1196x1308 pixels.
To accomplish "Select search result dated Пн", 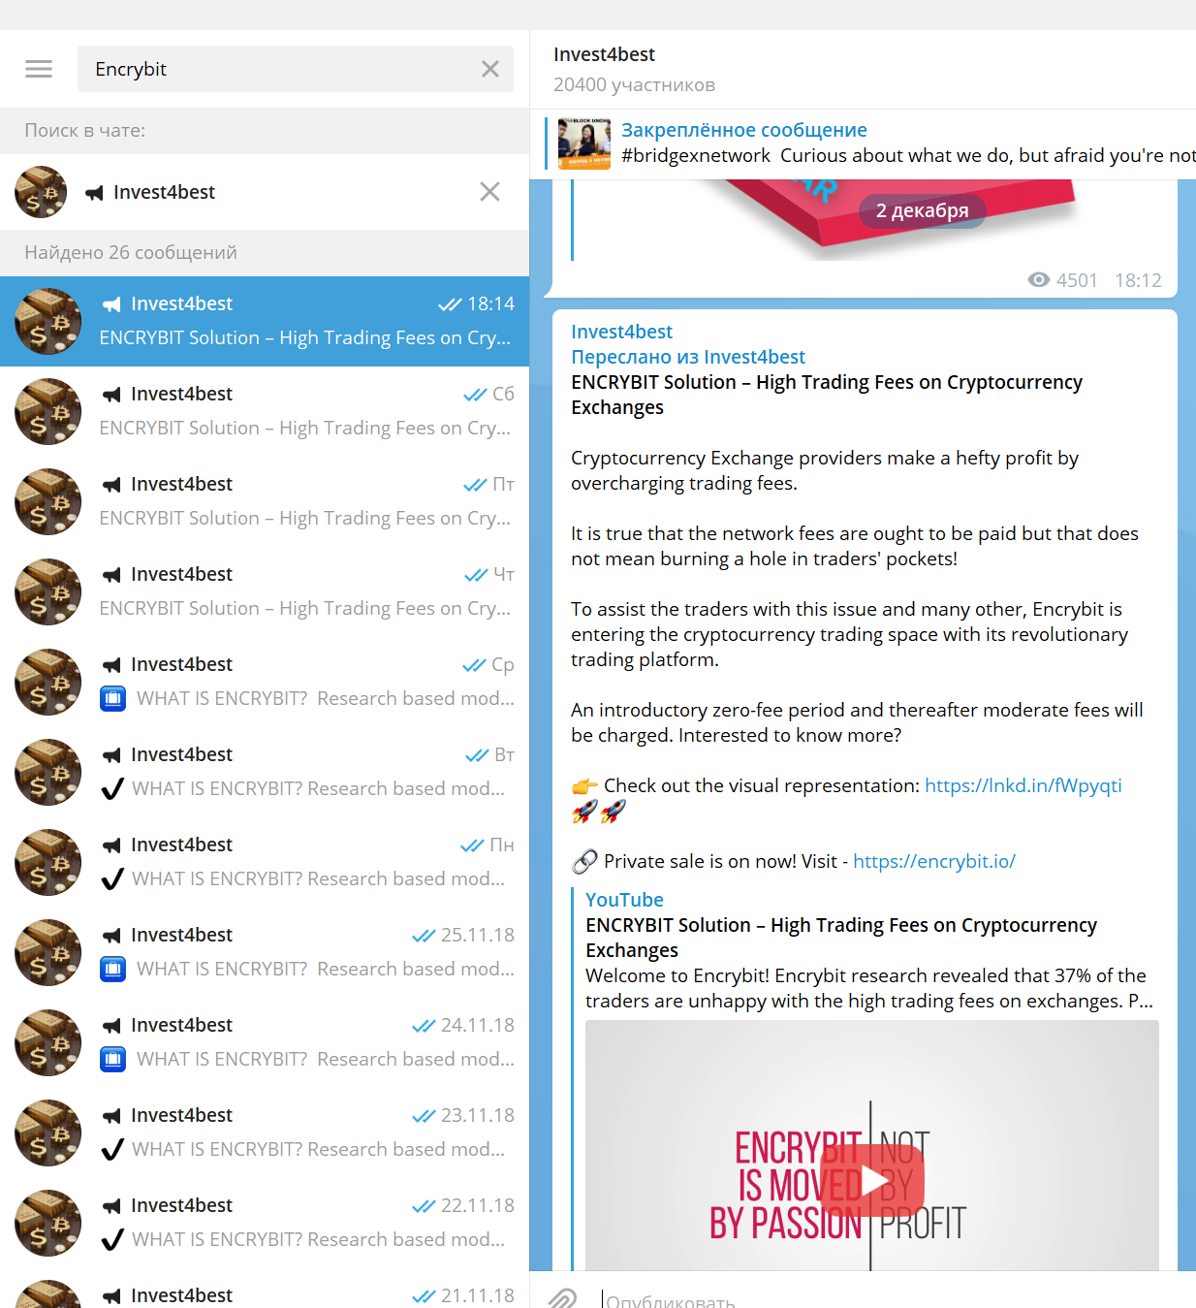I will [265, 862].
